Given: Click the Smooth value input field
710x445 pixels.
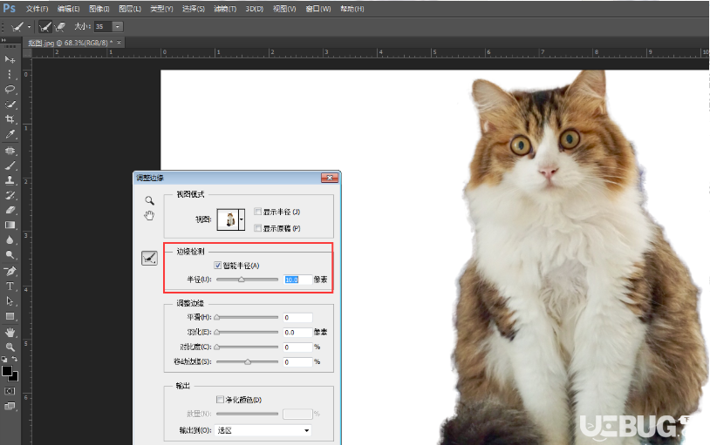Looking at the screenshot, I should (x=297, y=318).
